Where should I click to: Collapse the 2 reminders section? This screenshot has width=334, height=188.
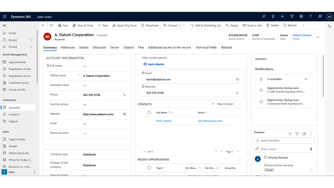tap(306, 79)
